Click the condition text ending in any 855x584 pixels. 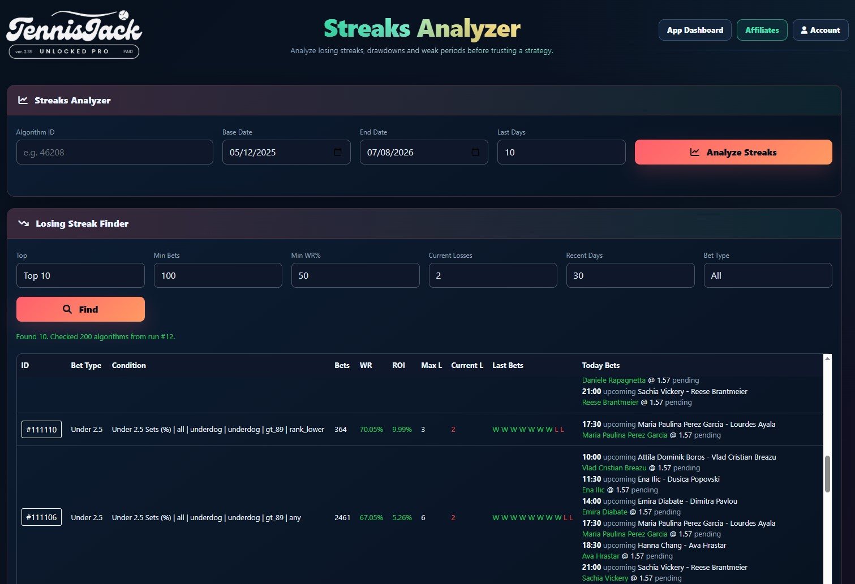coord(207,517)
